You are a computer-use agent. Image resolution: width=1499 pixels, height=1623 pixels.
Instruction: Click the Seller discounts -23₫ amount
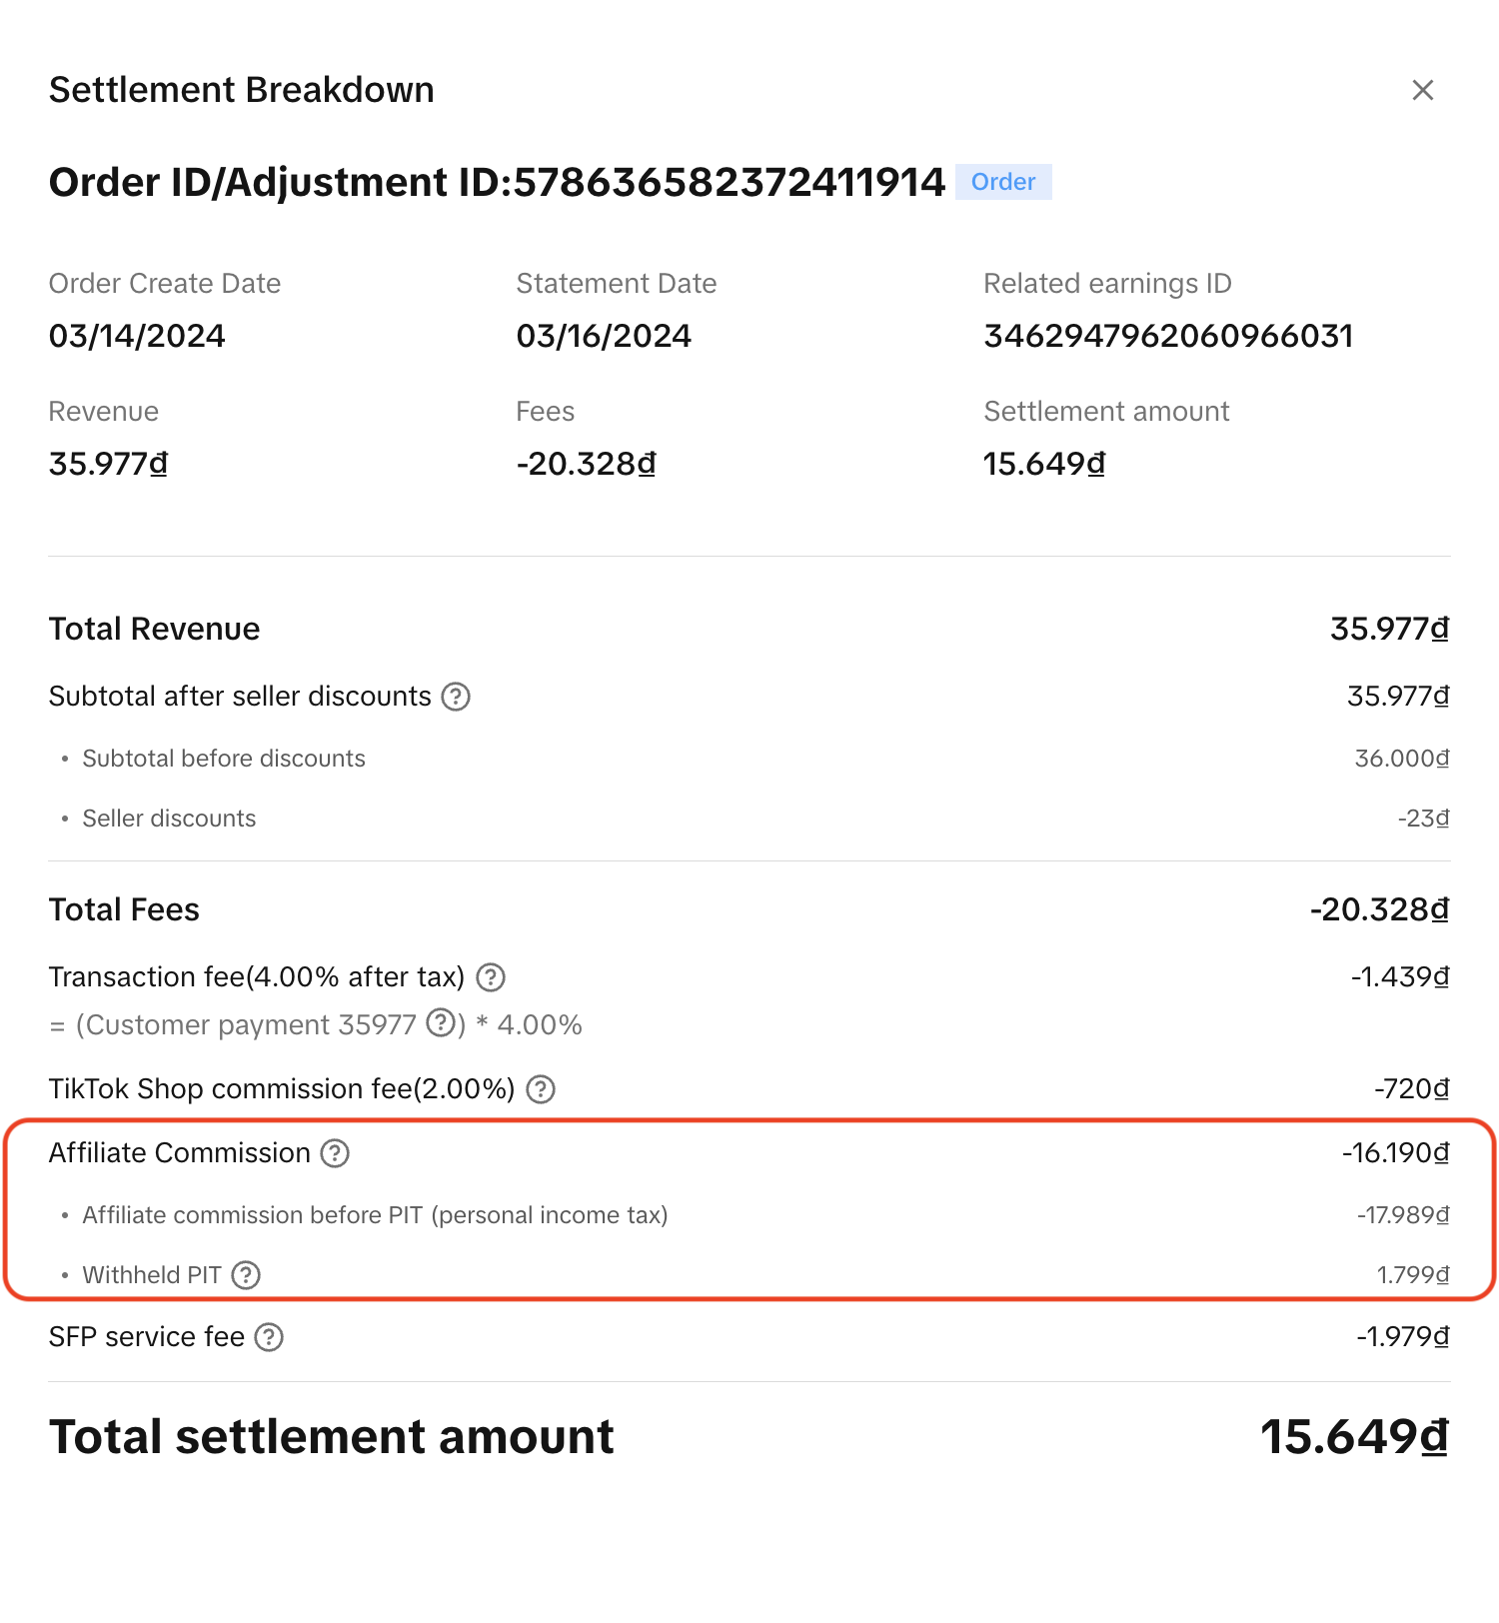[x=1423, y=818]
